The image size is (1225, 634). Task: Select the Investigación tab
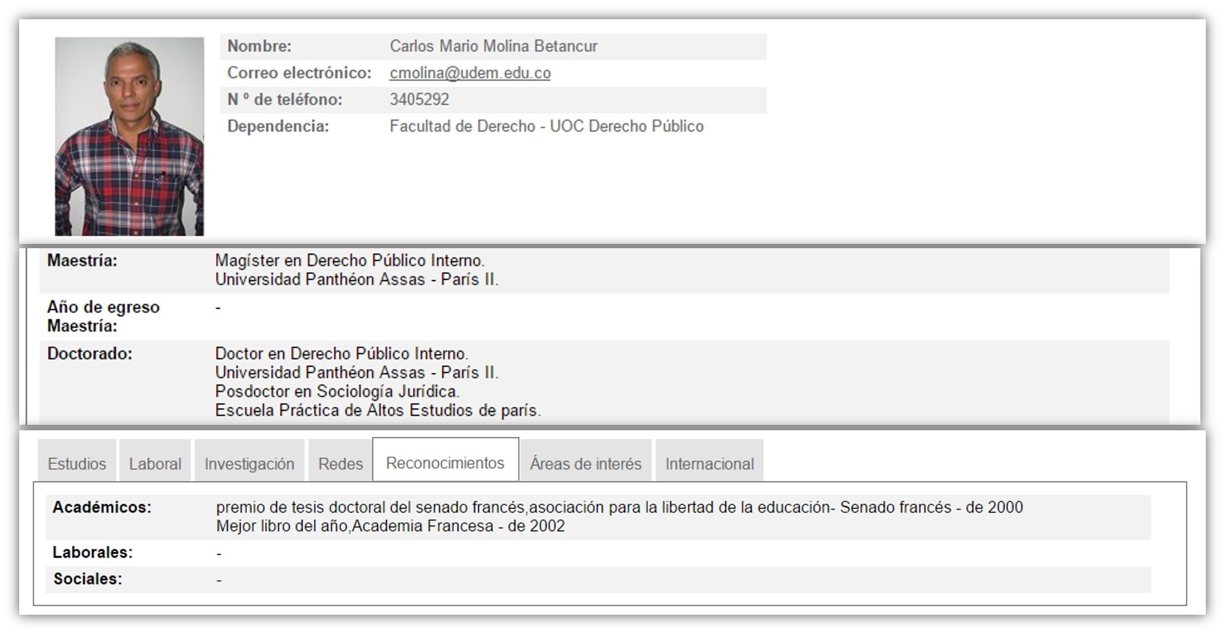click(x=249, y=463)
